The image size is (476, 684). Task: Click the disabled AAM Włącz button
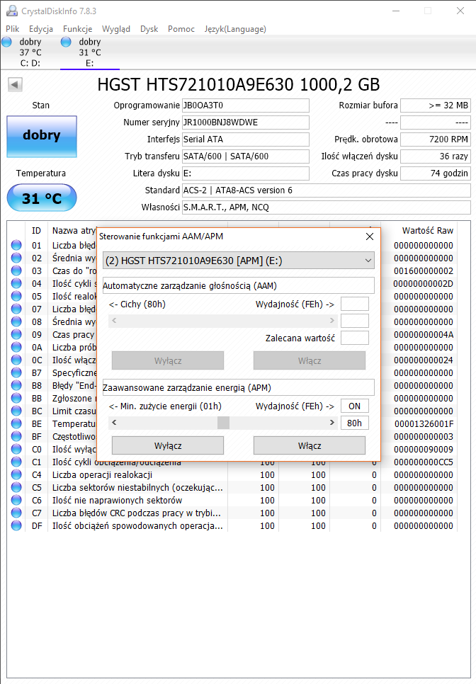pos(310,360)
